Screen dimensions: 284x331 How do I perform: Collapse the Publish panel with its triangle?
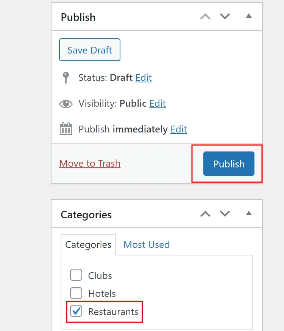(x=249, y=16)
